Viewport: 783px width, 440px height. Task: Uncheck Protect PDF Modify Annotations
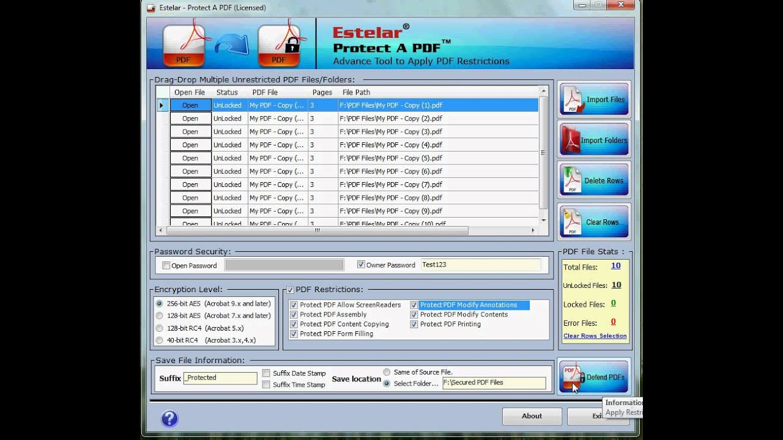click(x=414, y=305)
